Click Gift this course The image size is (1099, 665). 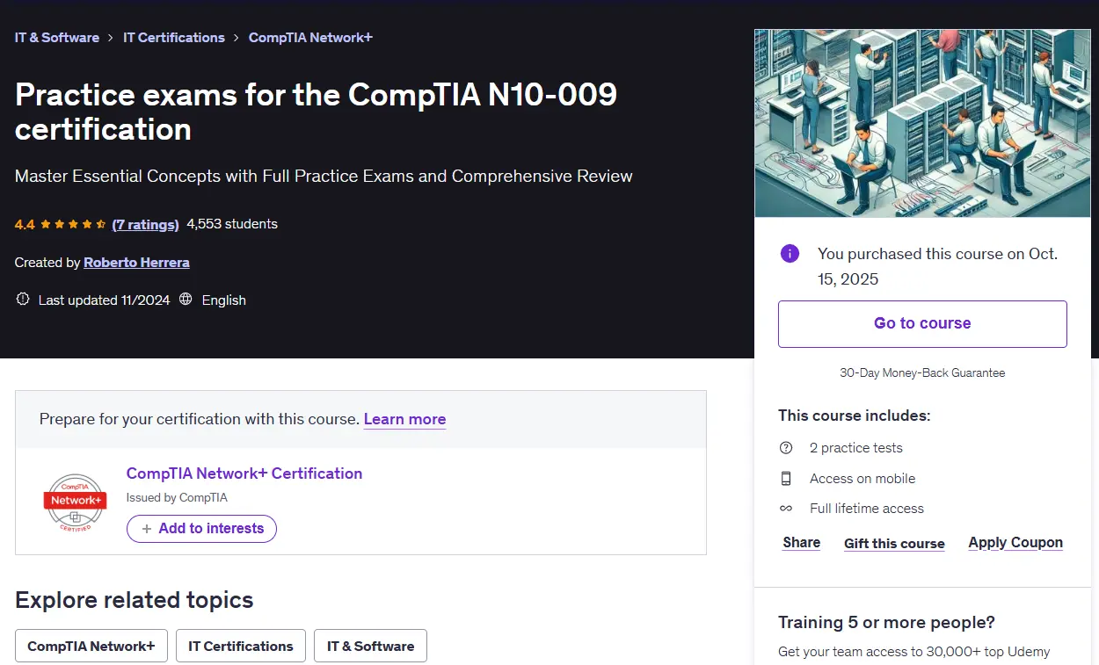(x=894, y=544)
